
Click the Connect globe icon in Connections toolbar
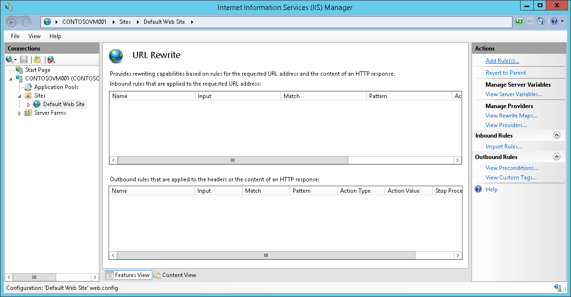9,59
